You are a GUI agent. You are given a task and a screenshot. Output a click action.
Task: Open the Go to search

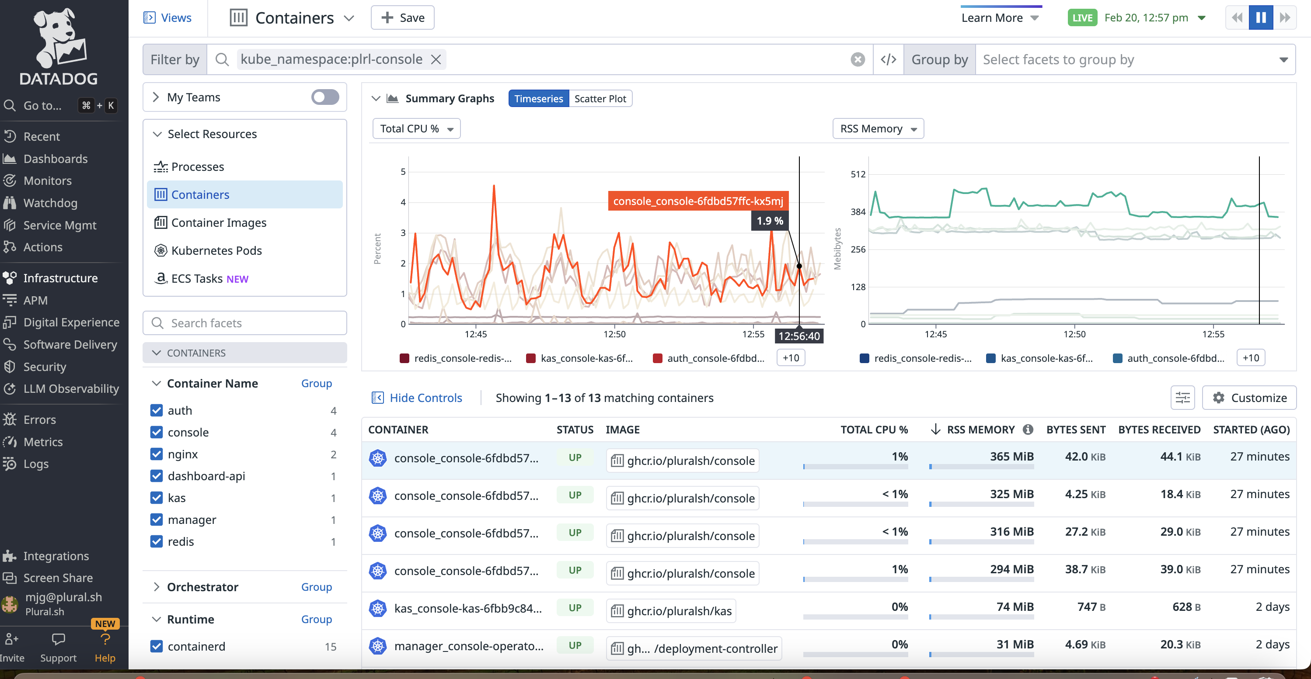[60, 105]
